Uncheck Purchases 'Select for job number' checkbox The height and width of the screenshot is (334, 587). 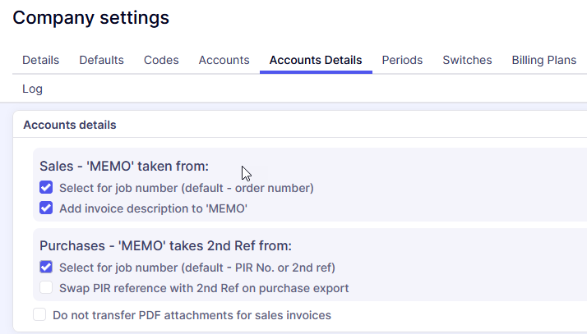coord(46,267)
